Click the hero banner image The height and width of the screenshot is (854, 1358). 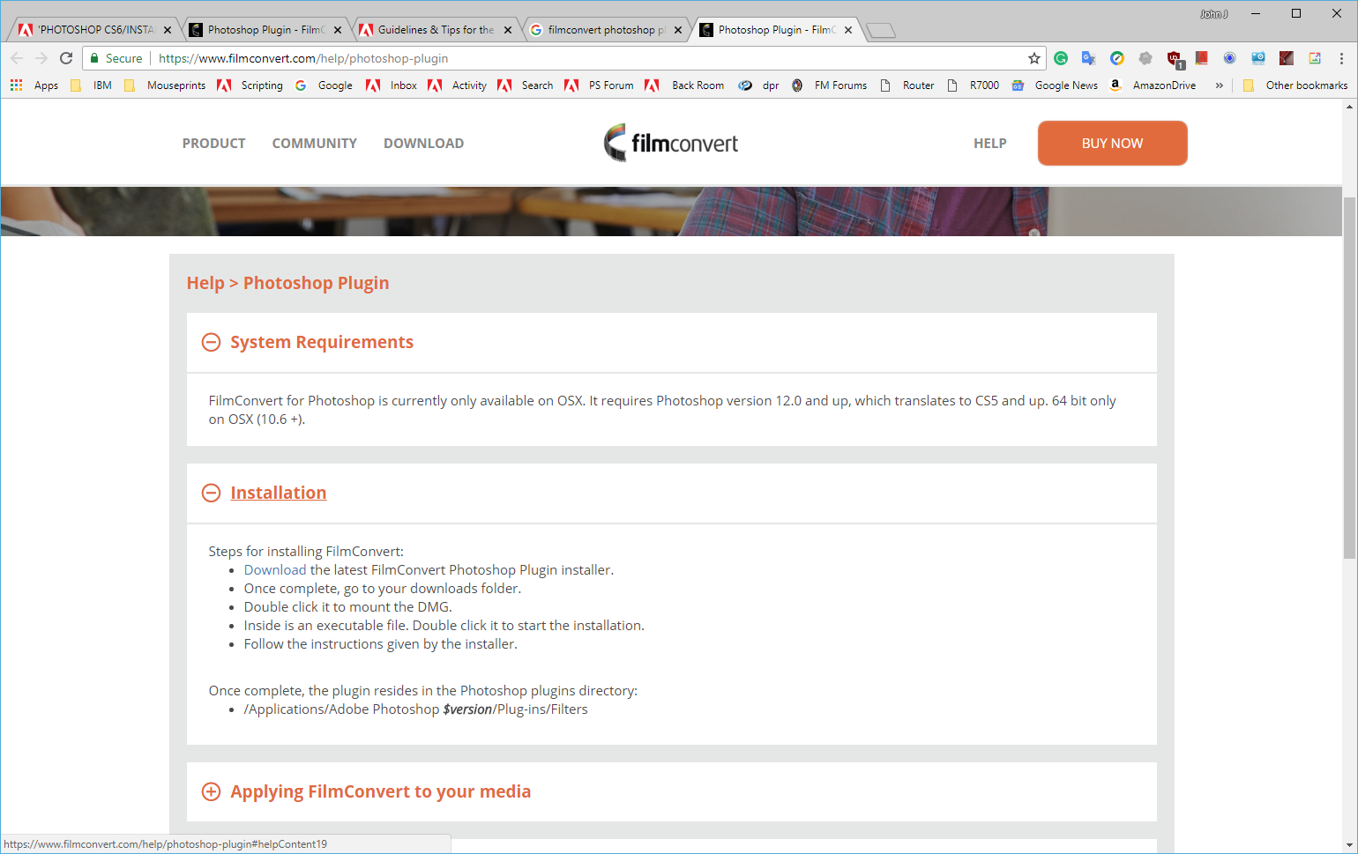pos(671,212)
